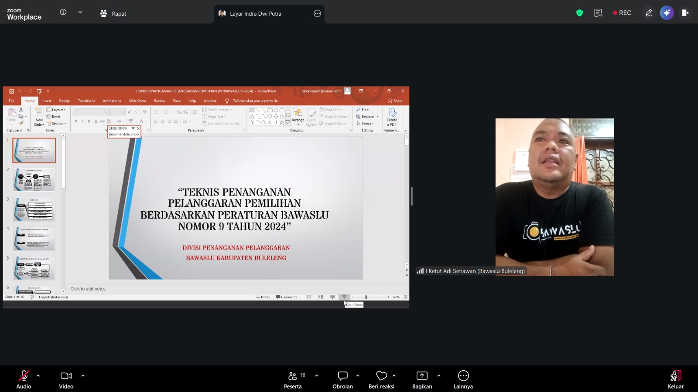This screenshot has width=698, height=392.
Task: Expand share options arrow
Action: click(438, 375)
